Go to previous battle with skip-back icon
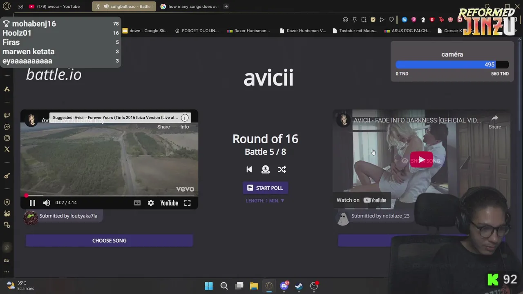Viewport: 523px width, 294px height. [249, 169]
